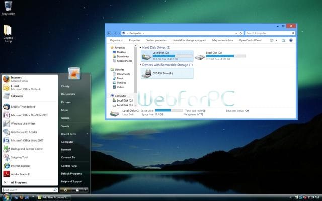This screenshot has width=322, height=201.
Task: Open Mozilla Thunderbird in the Start menu
Action: 30,107
